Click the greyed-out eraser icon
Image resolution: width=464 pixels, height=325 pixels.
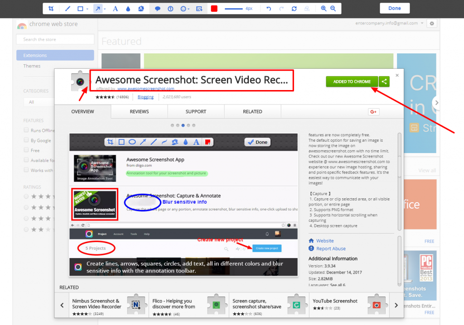coord(307,9)
